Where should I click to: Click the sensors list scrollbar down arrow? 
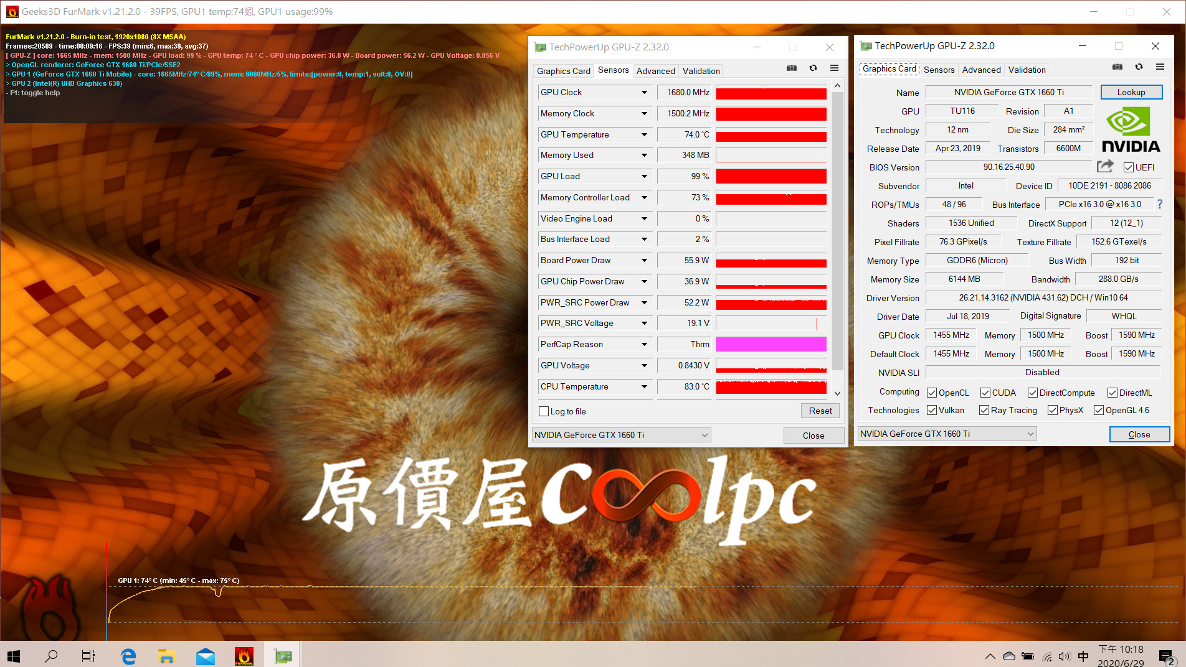pos(837,393)
